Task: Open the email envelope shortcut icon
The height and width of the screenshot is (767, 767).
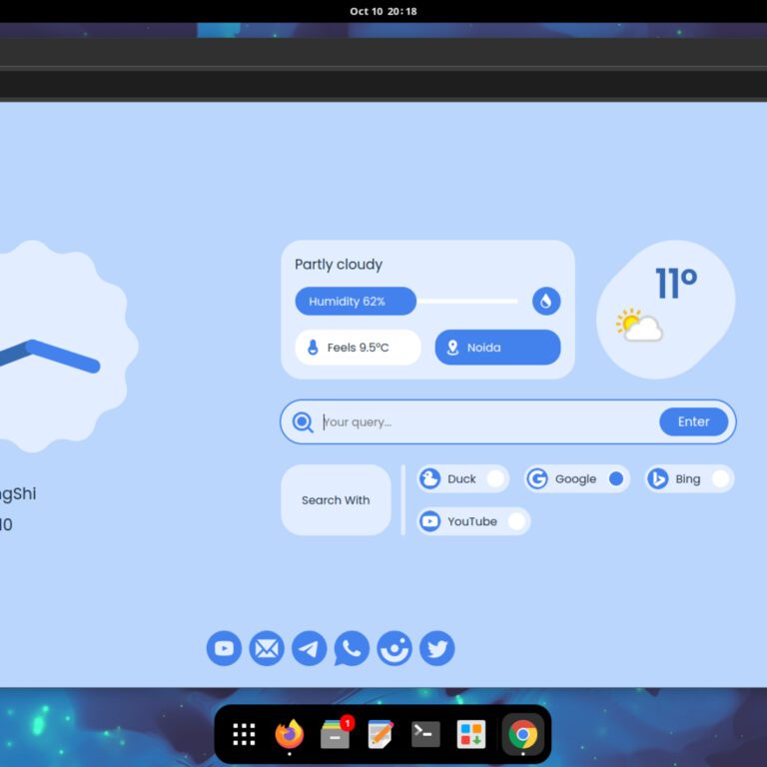Action: pos(267,648)
